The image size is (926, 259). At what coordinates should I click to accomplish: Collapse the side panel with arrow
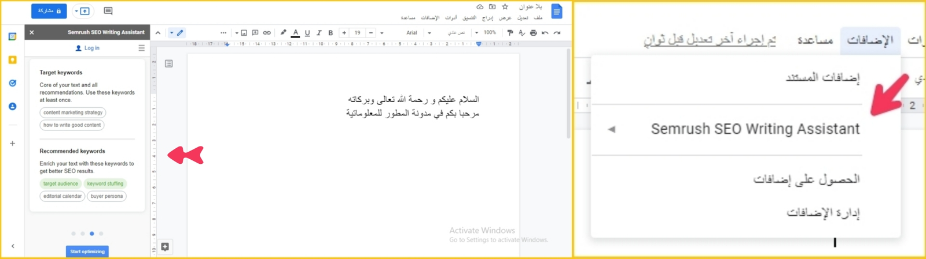(x=13, y=246)
